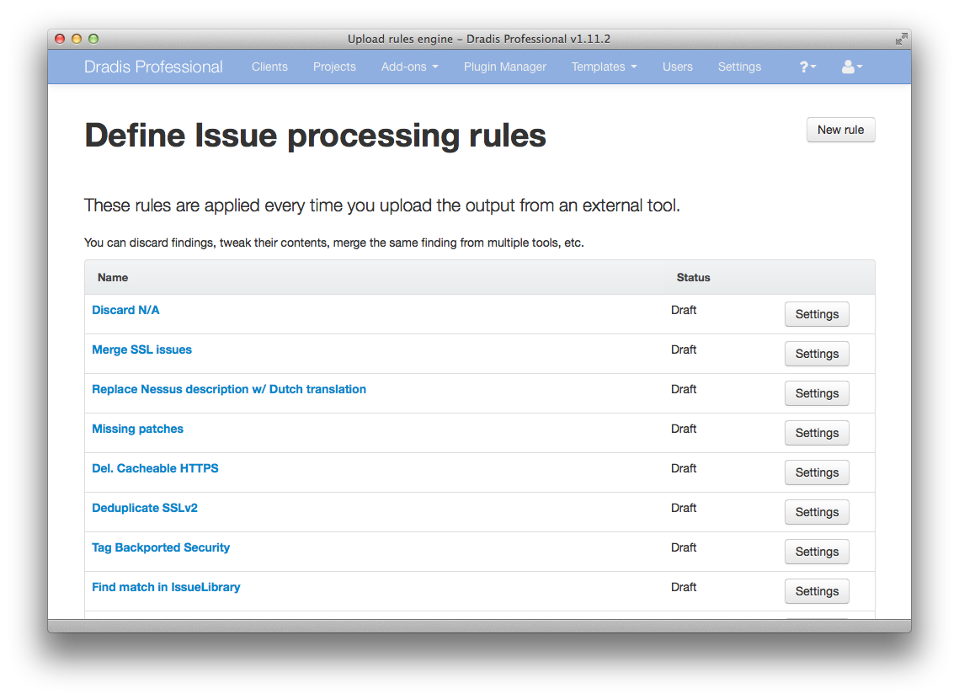The height and width of the screenshot is (699, 959).
Task: Open the Projects navigation item
Action: coord(334,67)
